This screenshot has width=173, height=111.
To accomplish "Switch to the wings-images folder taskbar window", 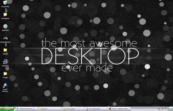I will click(x=73, y=109).
